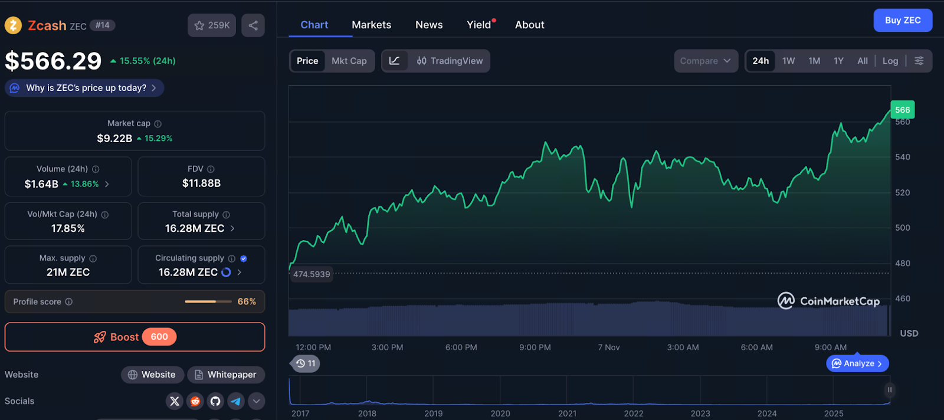Expand more socials chevron
This screenshot has height=420, width=944.
[x=256, y=401]
